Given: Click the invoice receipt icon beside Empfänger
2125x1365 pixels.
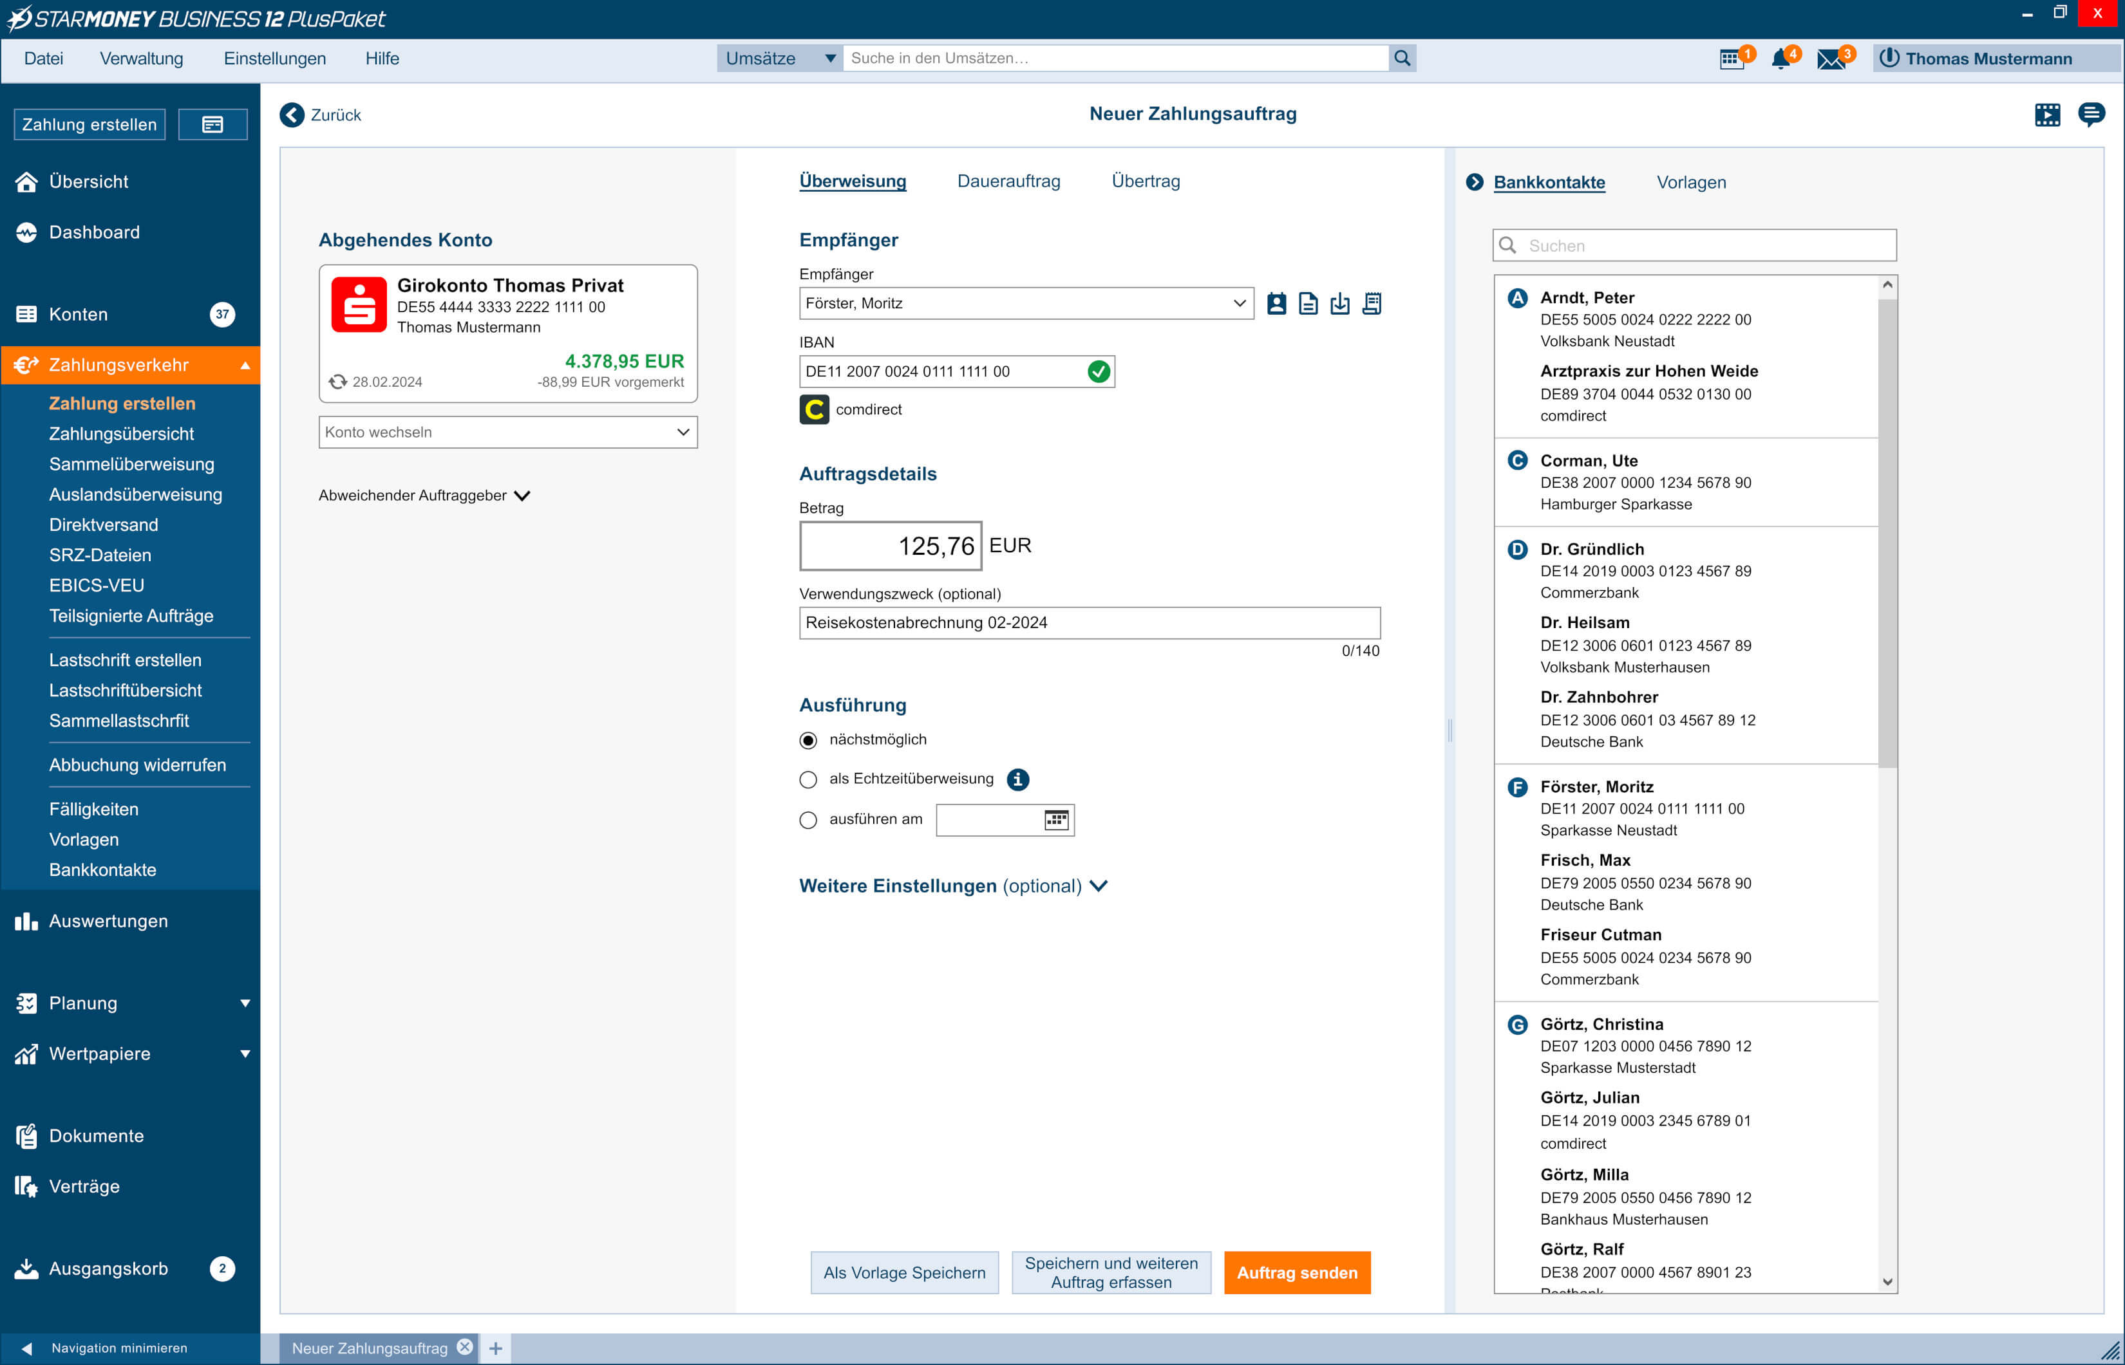Looking at the screenshot, I should coord(1372,304).
